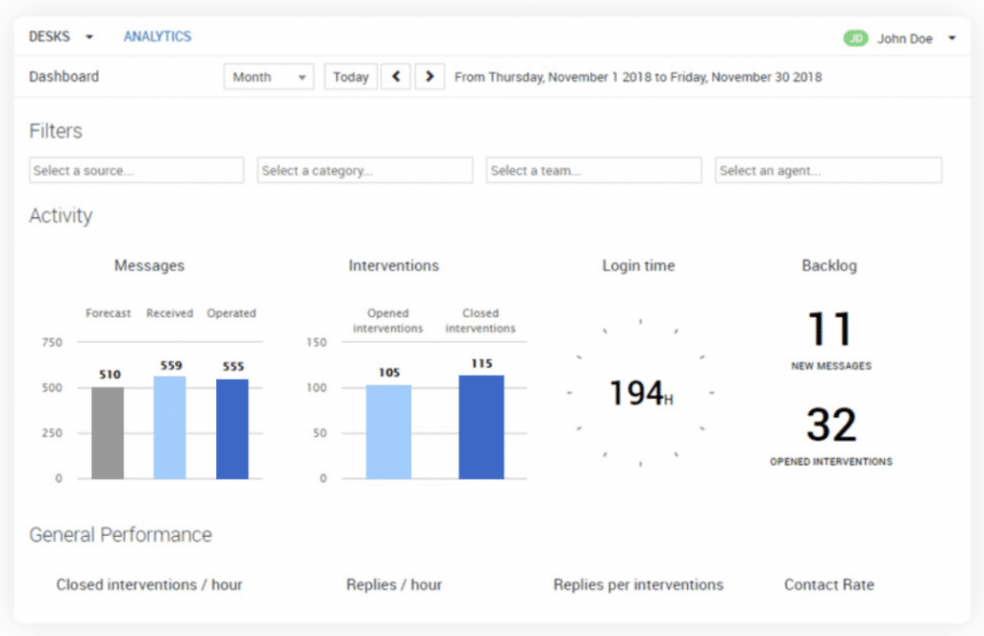Click the JD user avatar badge
The width and height of the screenshot is (984, 636).
855,38
